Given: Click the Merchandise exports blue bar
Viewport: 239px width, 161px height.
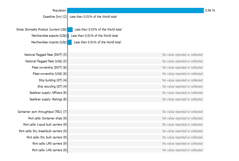Looking at the screenshot, I should (68, 36).
